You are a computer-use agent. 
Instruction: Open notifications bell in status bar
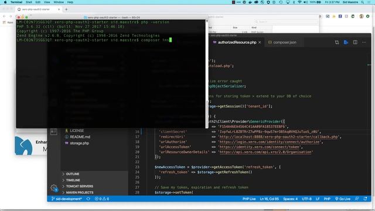(365, 199)
